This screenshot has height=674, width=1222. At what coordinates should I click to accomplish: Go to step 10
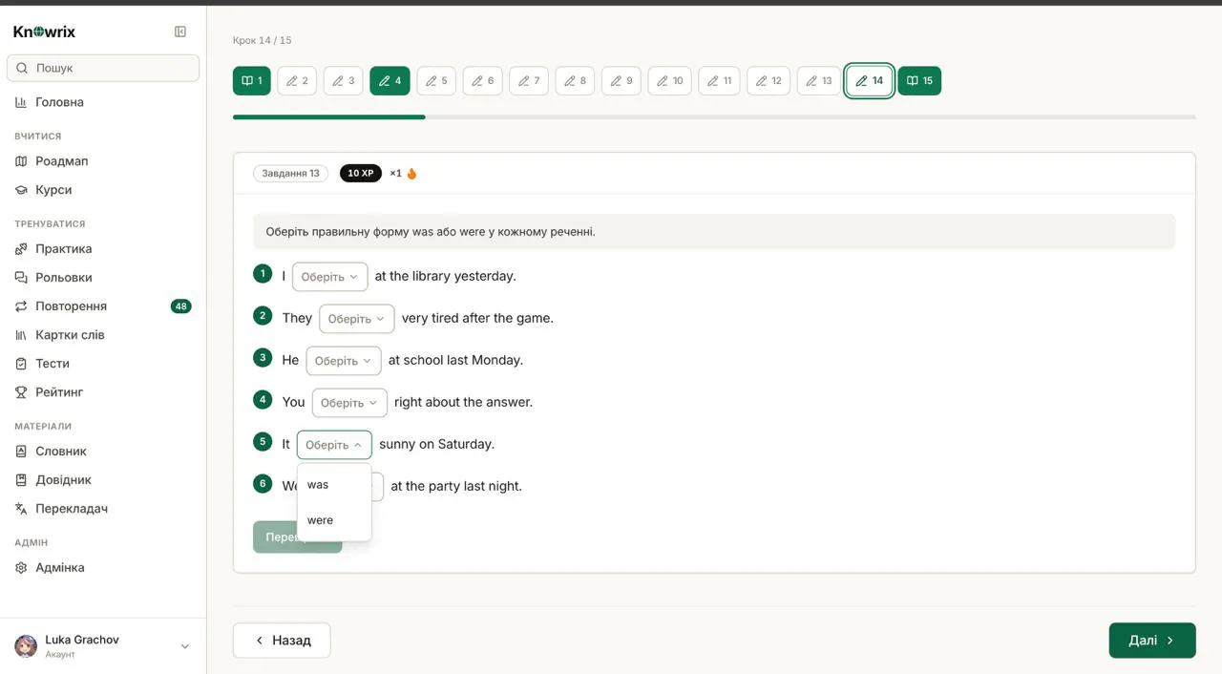pos(670,81)
